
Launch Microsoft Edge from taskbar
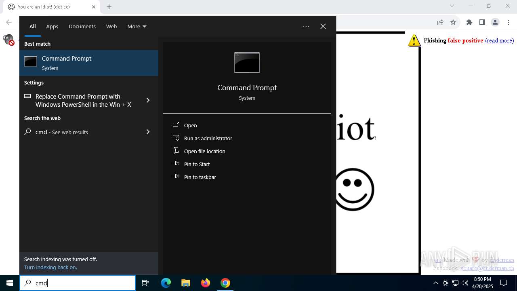(166, 283)
